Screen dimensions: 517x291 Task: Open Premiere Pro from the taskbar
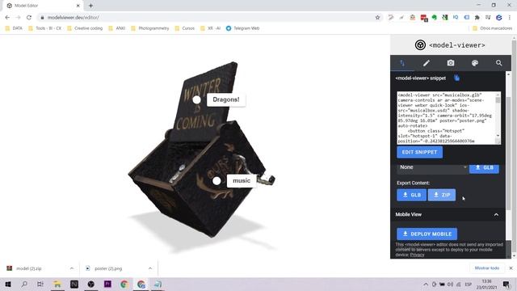pos(107,284)
